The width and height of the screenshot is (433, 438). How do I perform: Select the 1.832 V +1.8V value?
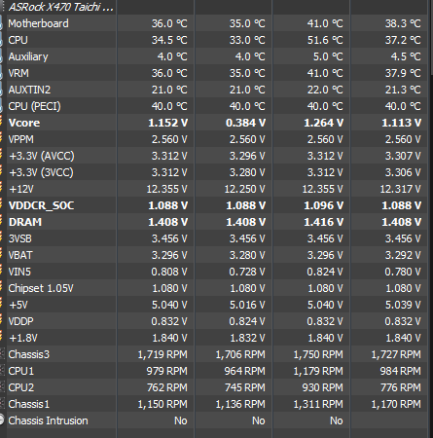[x=247, y=338]
